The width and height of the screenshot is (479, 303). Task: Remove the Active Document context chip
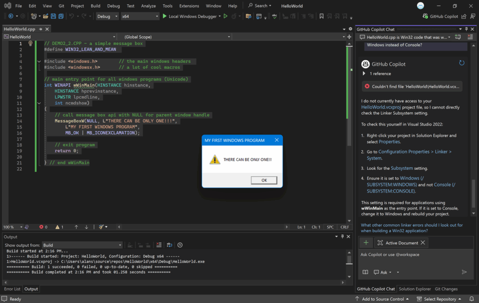click(423, 243)
